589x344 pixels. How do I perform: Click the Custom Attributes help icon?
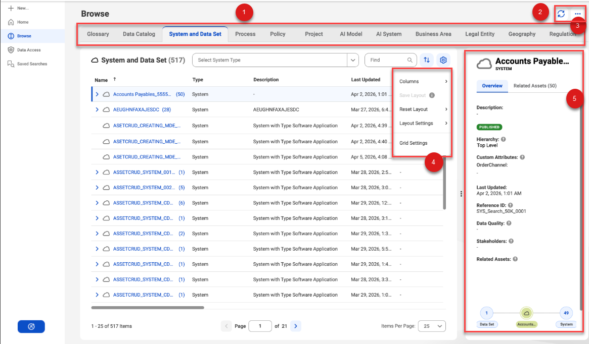tap(522, 157)
